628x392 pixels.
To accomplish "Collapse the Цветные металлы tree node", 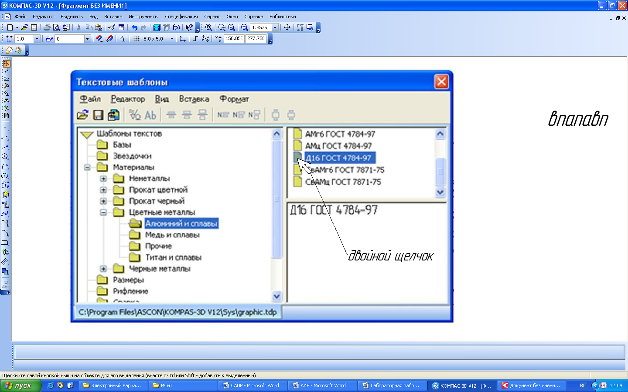I will tap(103, 213).
